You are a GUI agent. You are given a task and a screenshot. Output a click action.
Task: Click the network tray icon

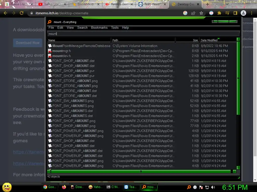click(x=207, y=187)
